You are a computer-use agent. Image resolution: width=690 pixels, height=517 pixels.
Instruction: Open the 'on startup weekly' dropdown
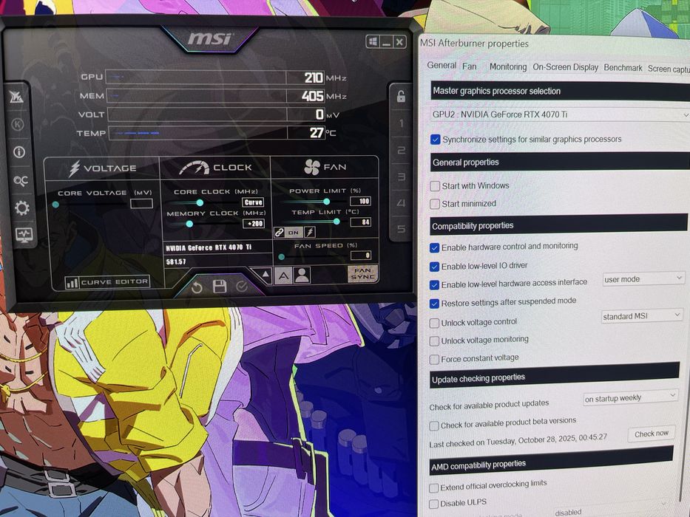point(630,398)
